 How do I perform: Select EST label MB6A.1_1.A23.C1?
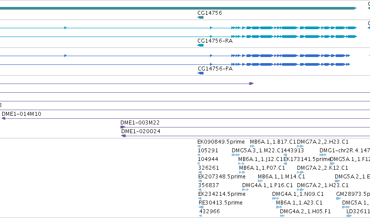point(299,203)
